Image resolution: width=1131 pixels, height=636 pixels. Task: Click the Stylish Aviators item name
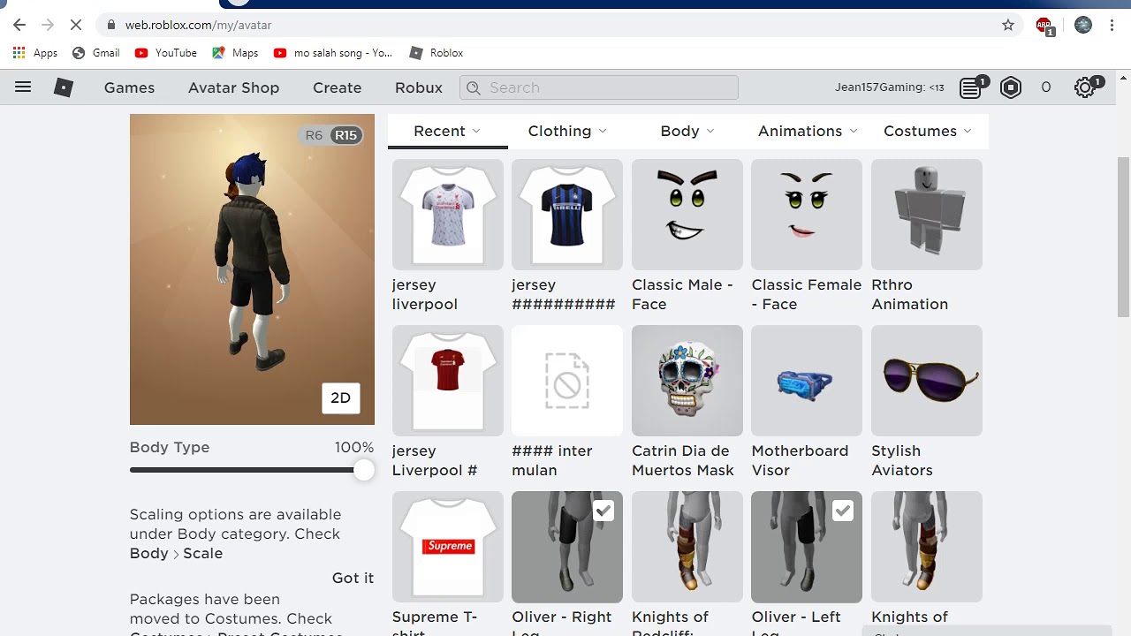coord(902,460)
